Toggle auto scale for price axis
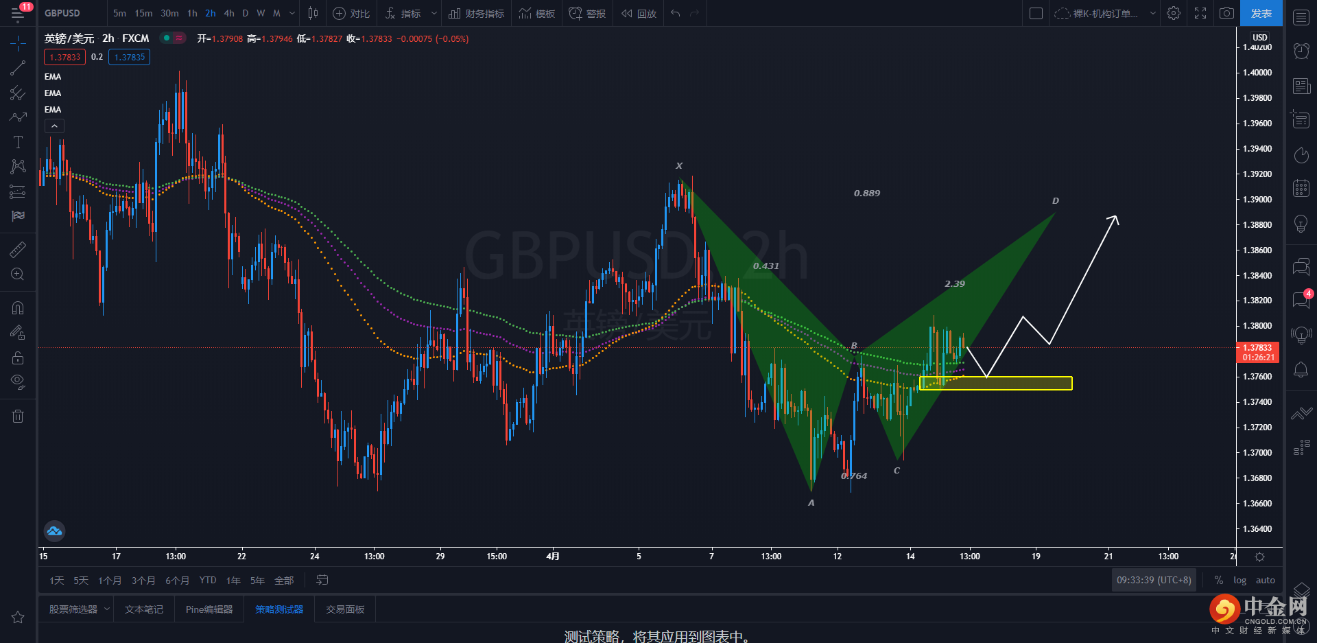Screen dimensions: 1317x643 coord(1266,581)
